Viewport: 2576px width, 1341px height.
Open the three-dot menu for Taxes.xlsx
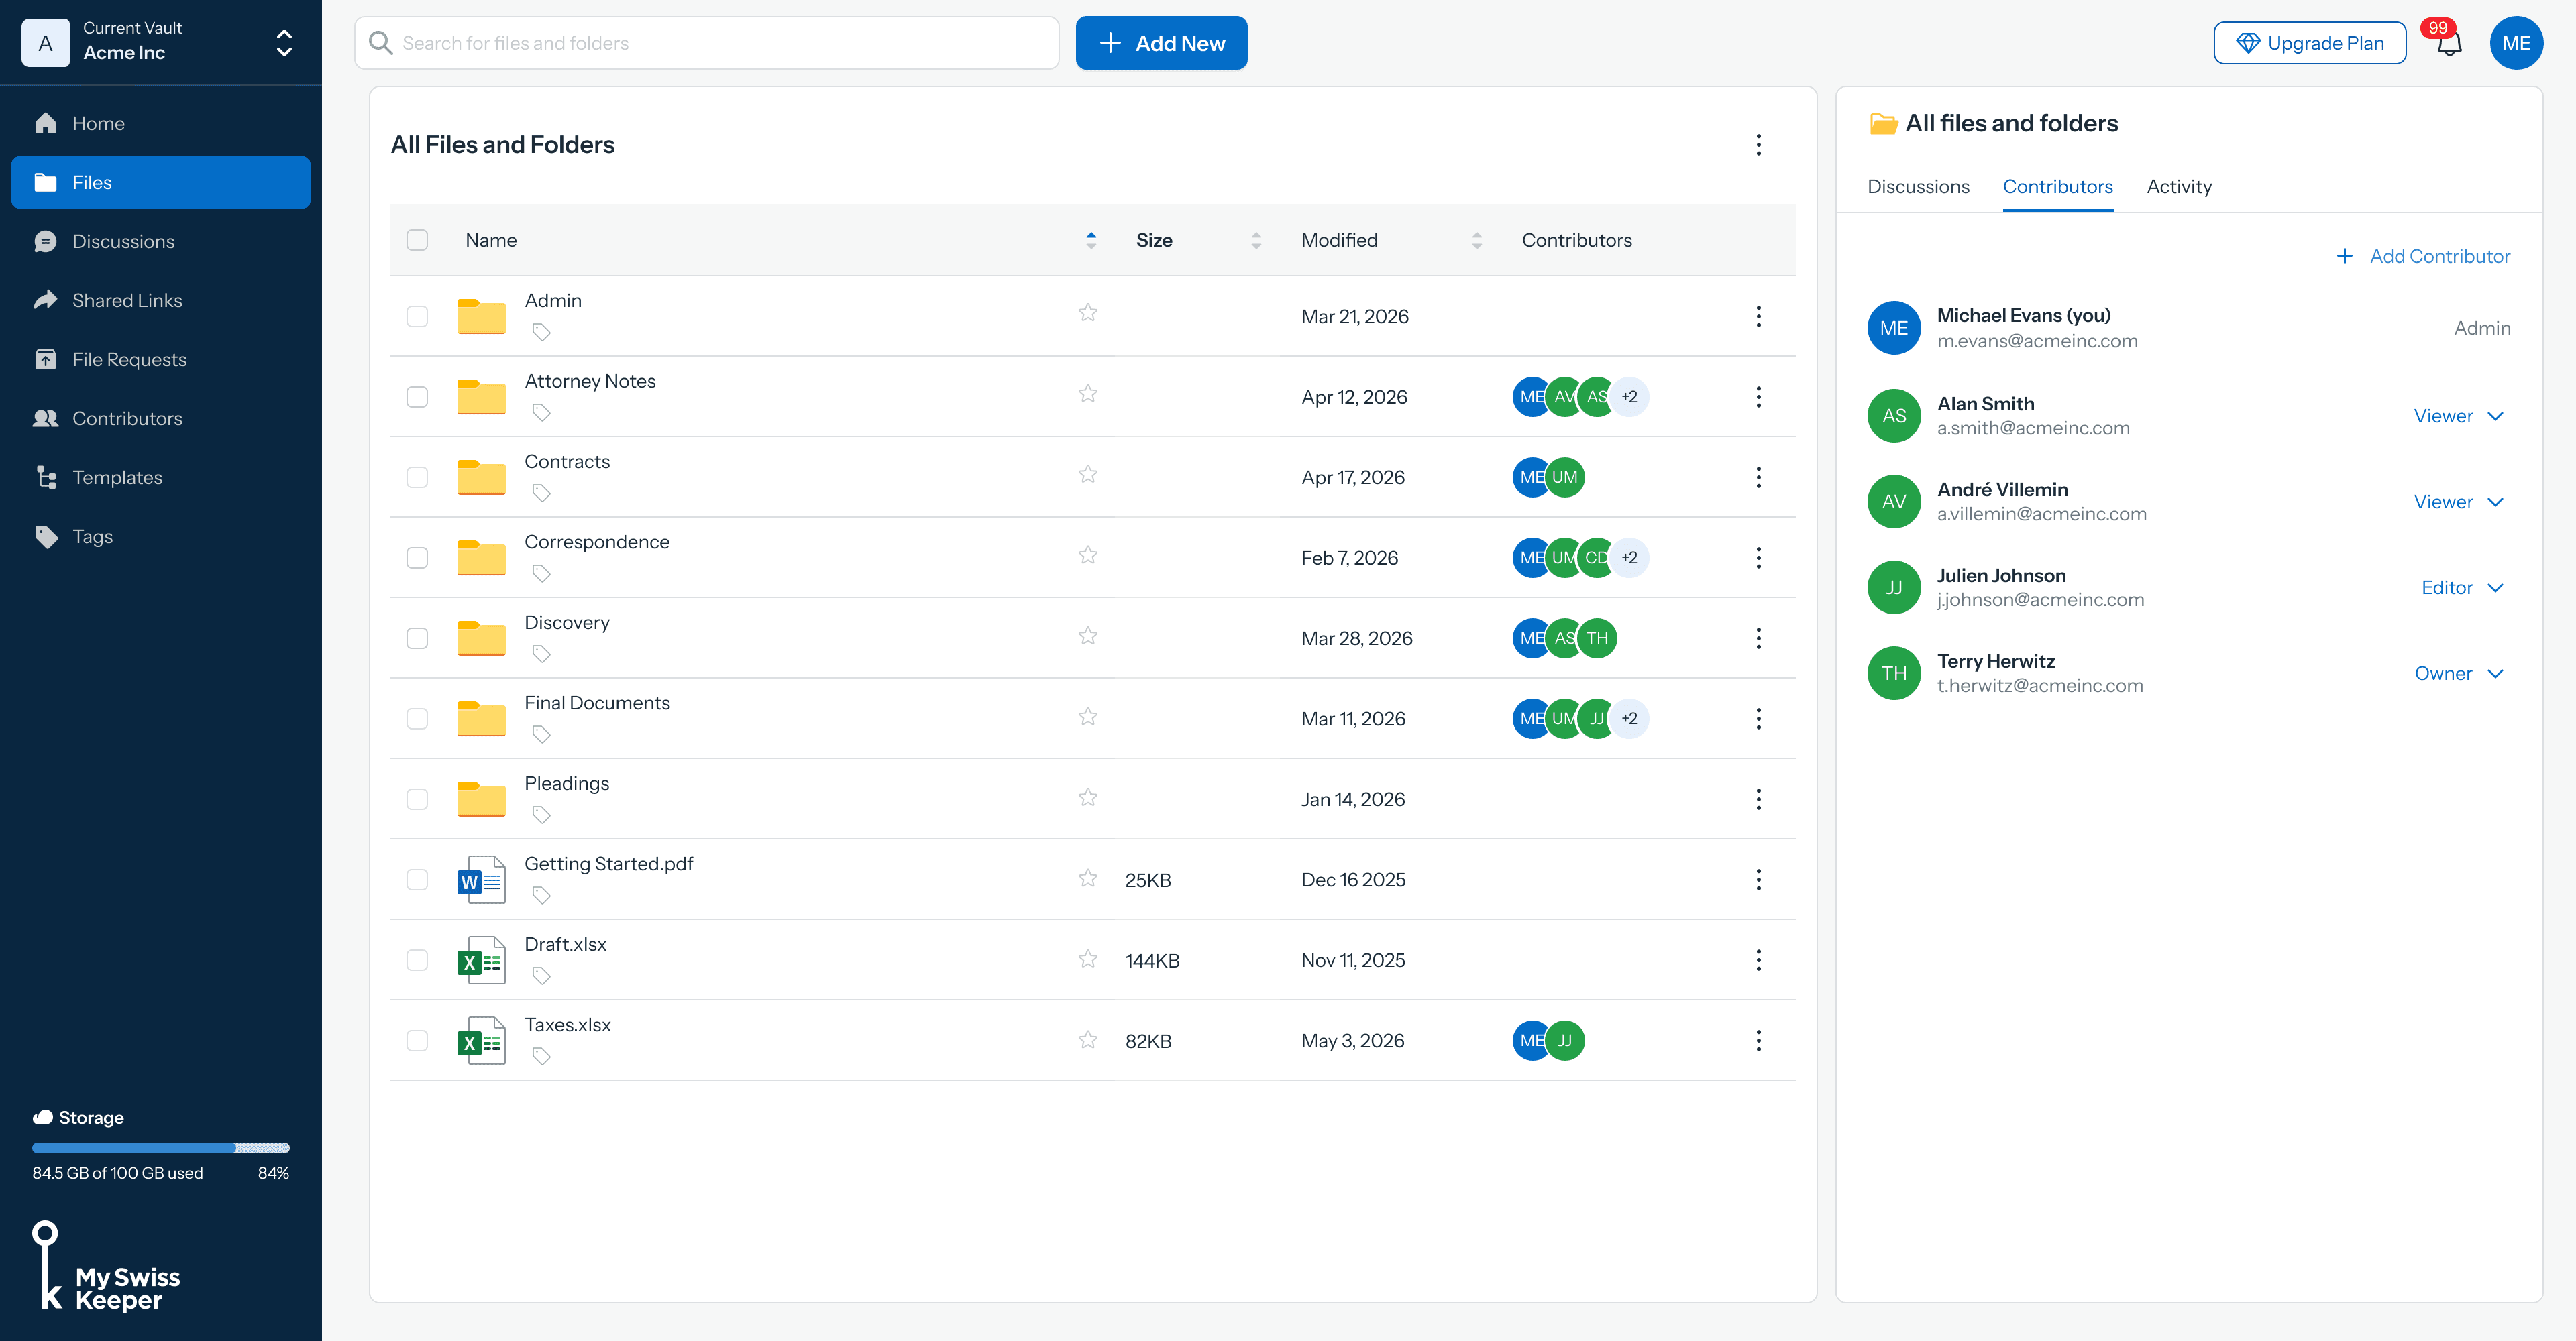1758,1040
